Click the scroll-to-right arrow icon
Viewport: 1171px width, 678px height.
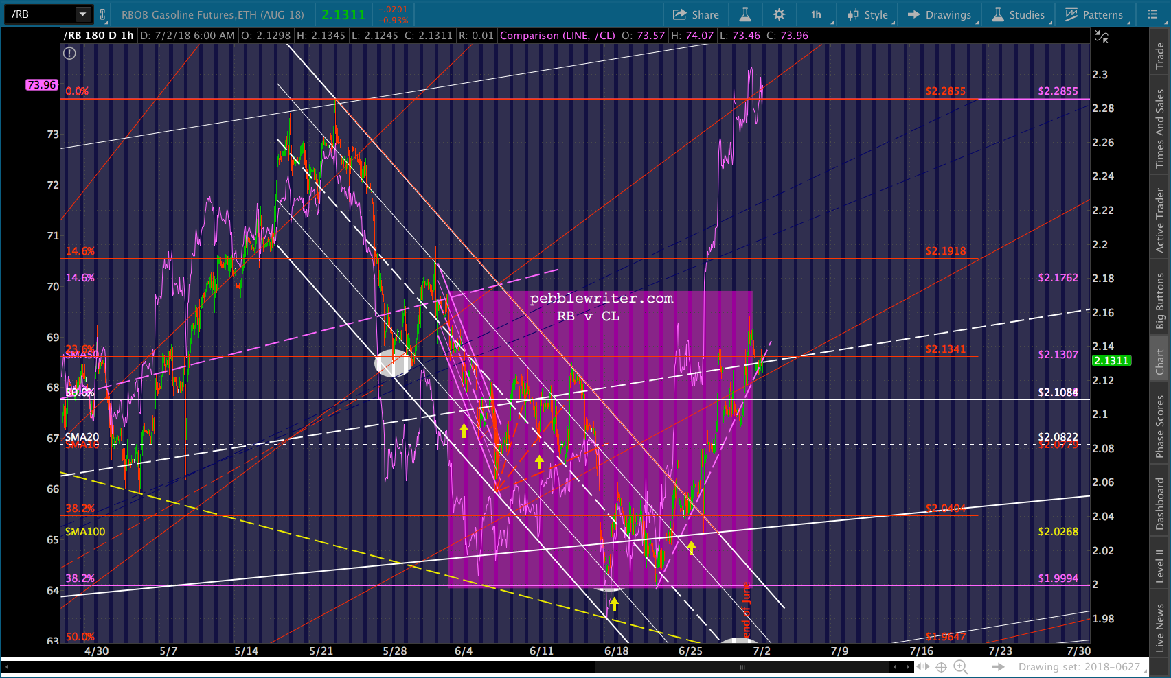point(999,667)
